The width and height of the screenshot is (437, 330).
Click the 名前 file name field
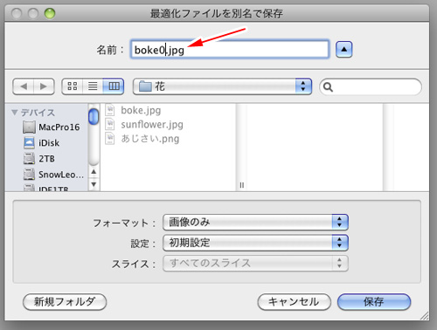click(230, 50)
